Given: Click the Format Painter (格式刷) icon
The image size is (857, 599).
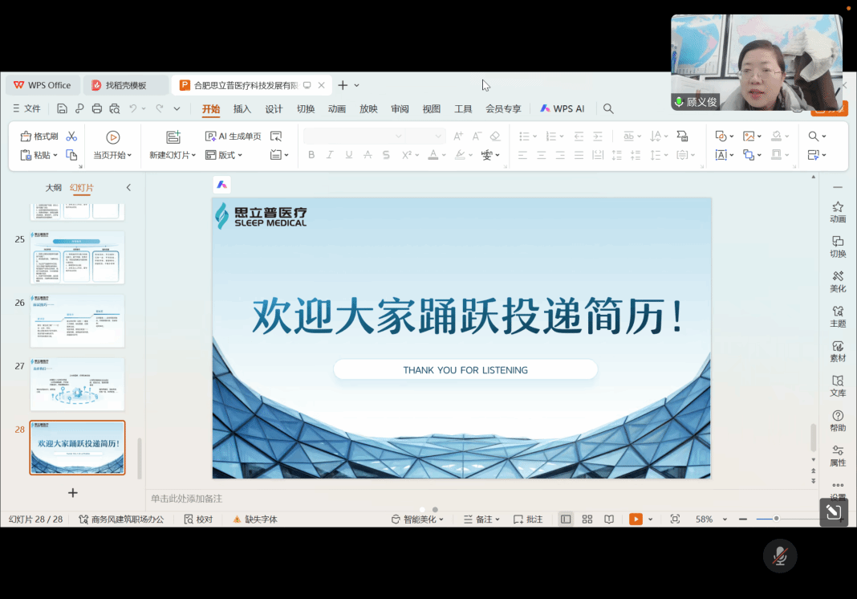Looking at the screenshot, I should [39, 137].
